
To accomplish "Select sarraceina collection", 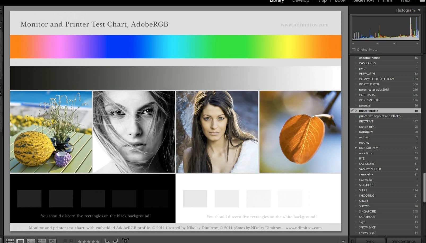I will [385, 174].
